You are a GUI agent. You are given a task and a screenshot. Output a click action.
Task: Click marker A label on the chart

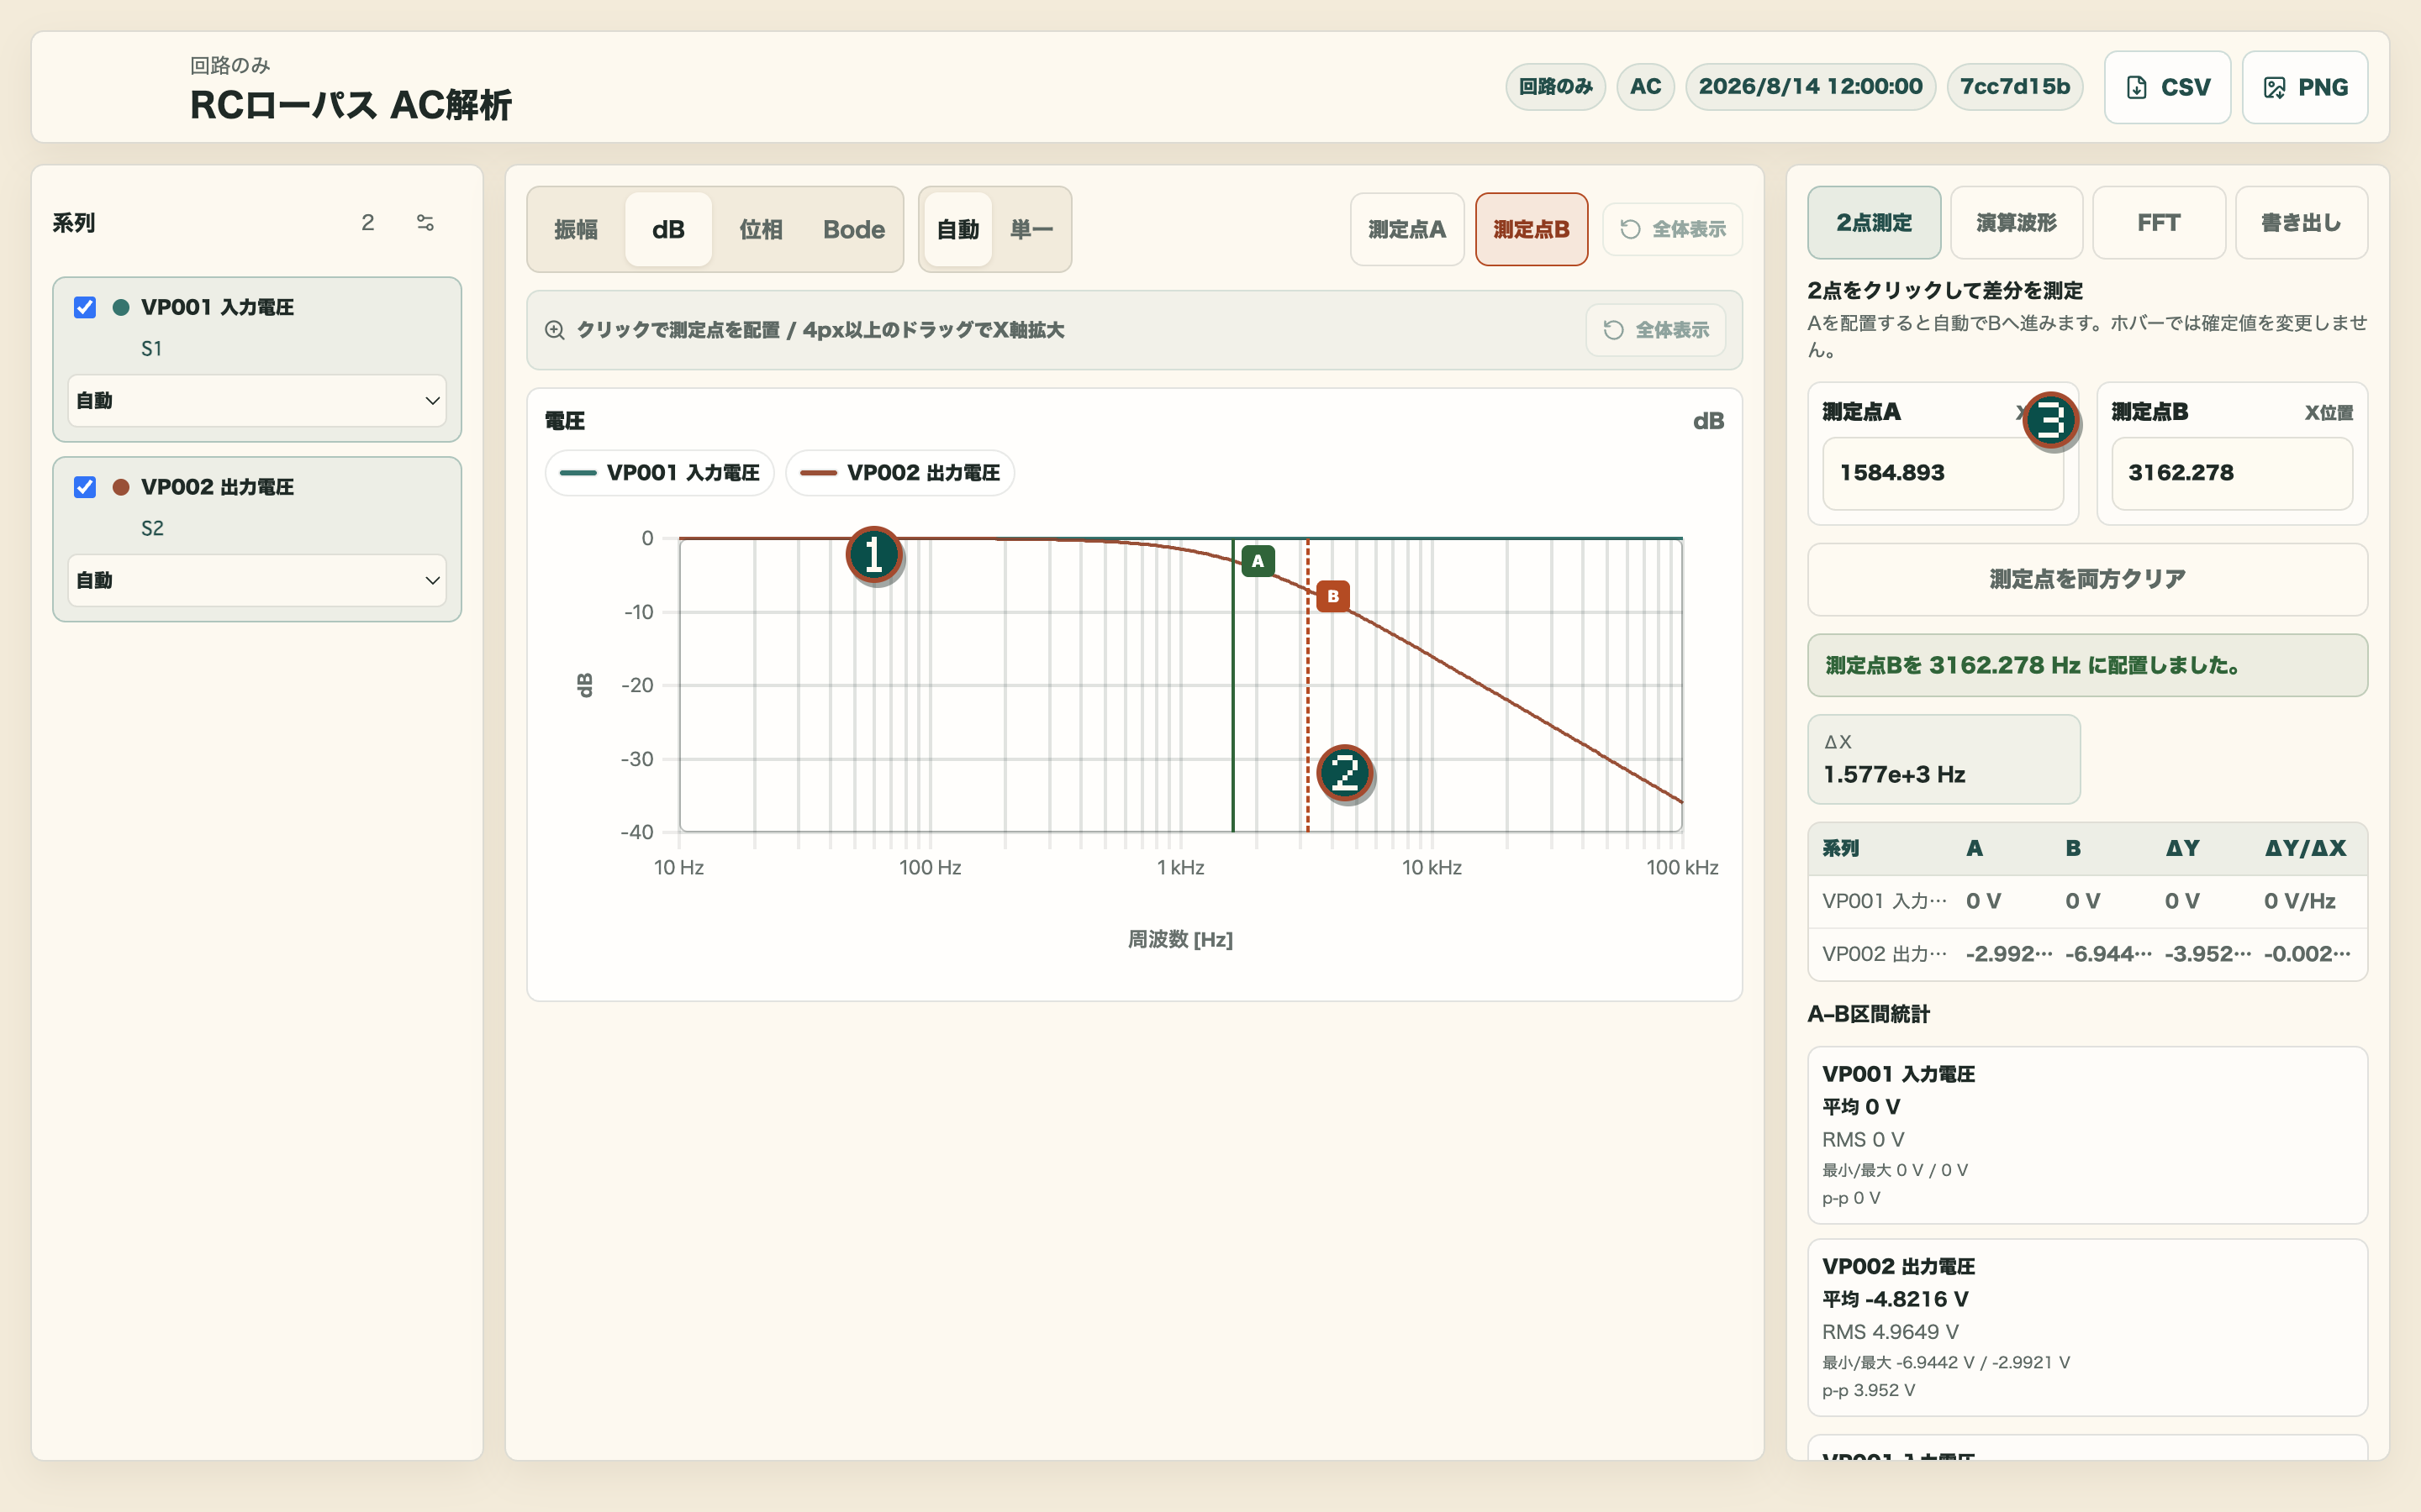coord(1258,561)
